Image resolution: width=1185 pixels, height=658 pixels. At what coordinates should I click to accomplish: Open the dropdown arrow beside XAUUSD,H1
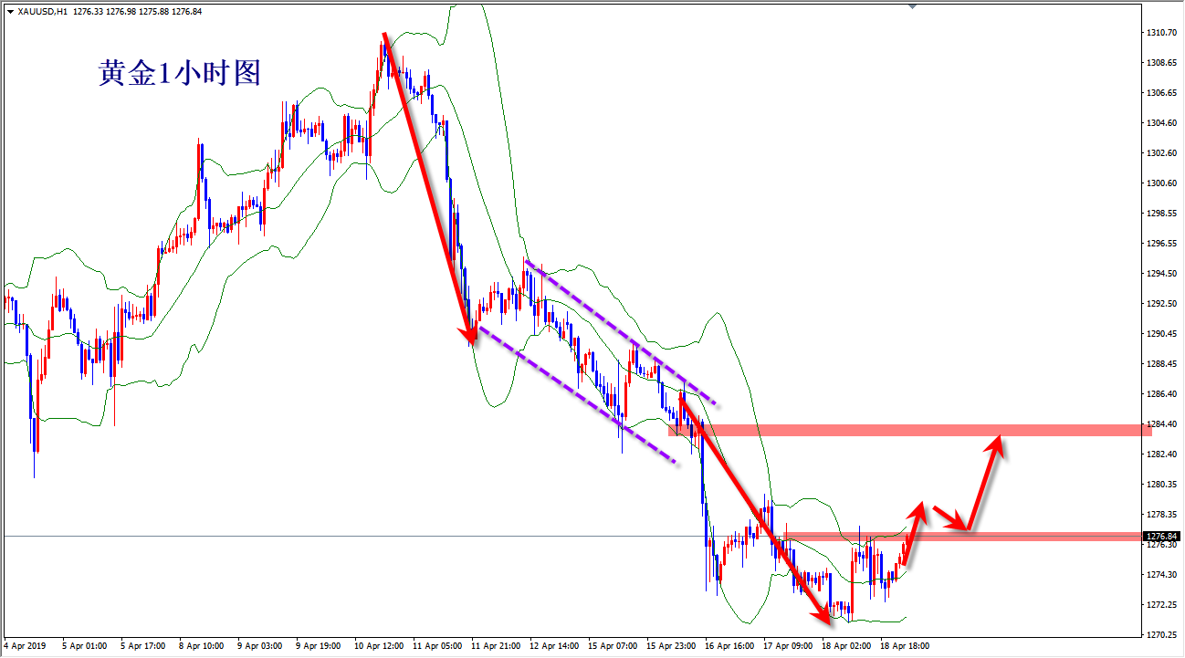point(10,12)
